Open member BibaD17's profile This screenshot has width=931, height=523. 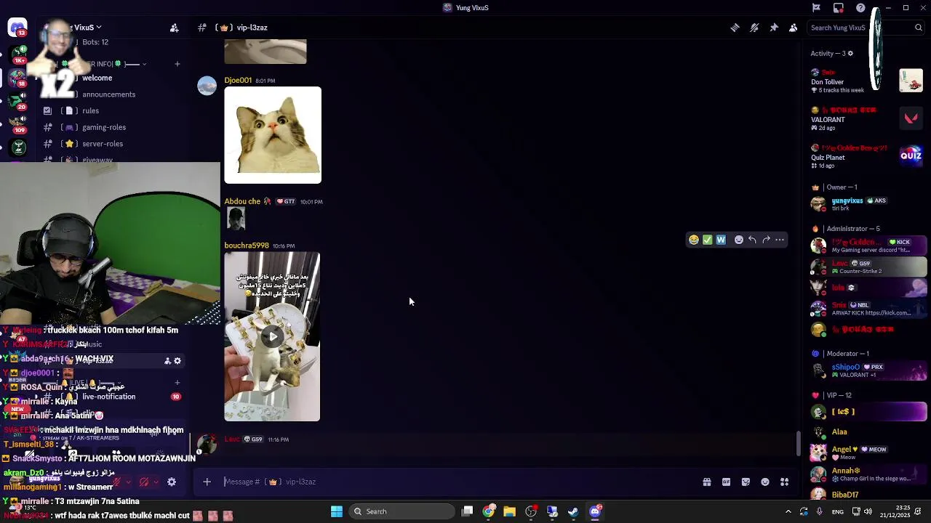tap(867, 495)
